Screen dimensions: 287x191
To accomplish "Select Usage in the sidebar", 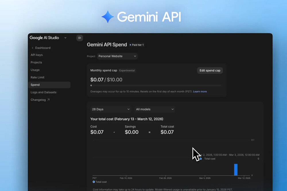I will click(x=35, y=70).
